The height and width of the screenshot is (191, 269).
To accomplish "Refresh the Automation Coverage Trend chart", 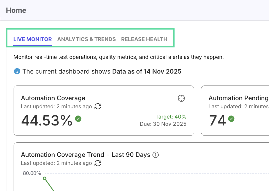I will pyautogui.click(x=98, y=163).
